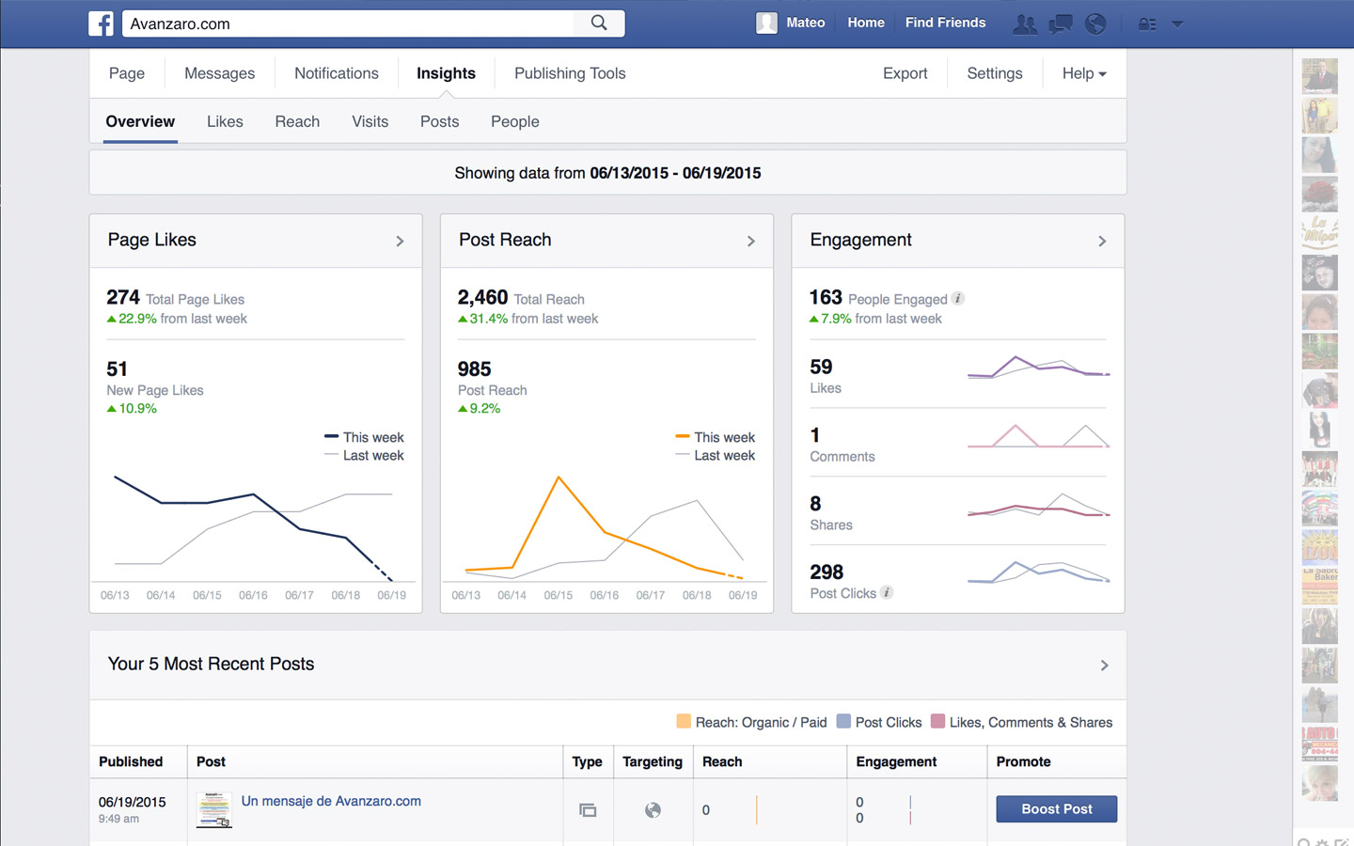Click Find Friends link
The width and height of the screenshot is (1354, 846).
[945, 23]
